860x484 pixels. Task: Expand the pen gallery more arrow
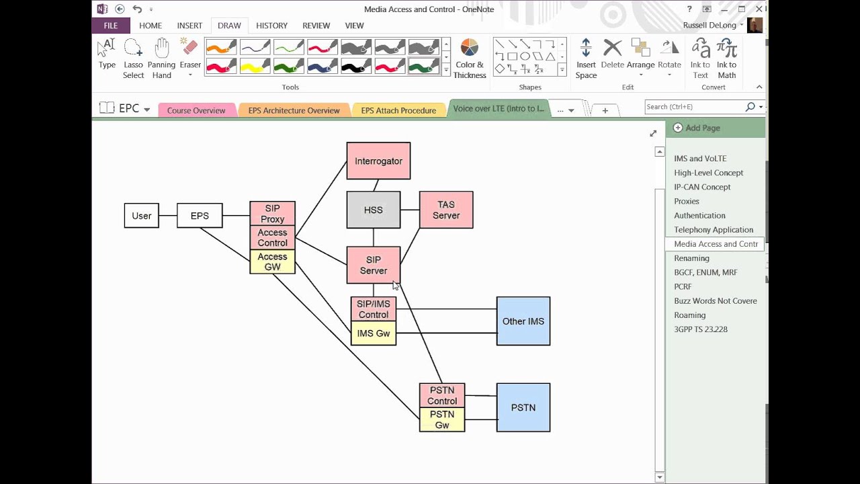coord(446,69)
